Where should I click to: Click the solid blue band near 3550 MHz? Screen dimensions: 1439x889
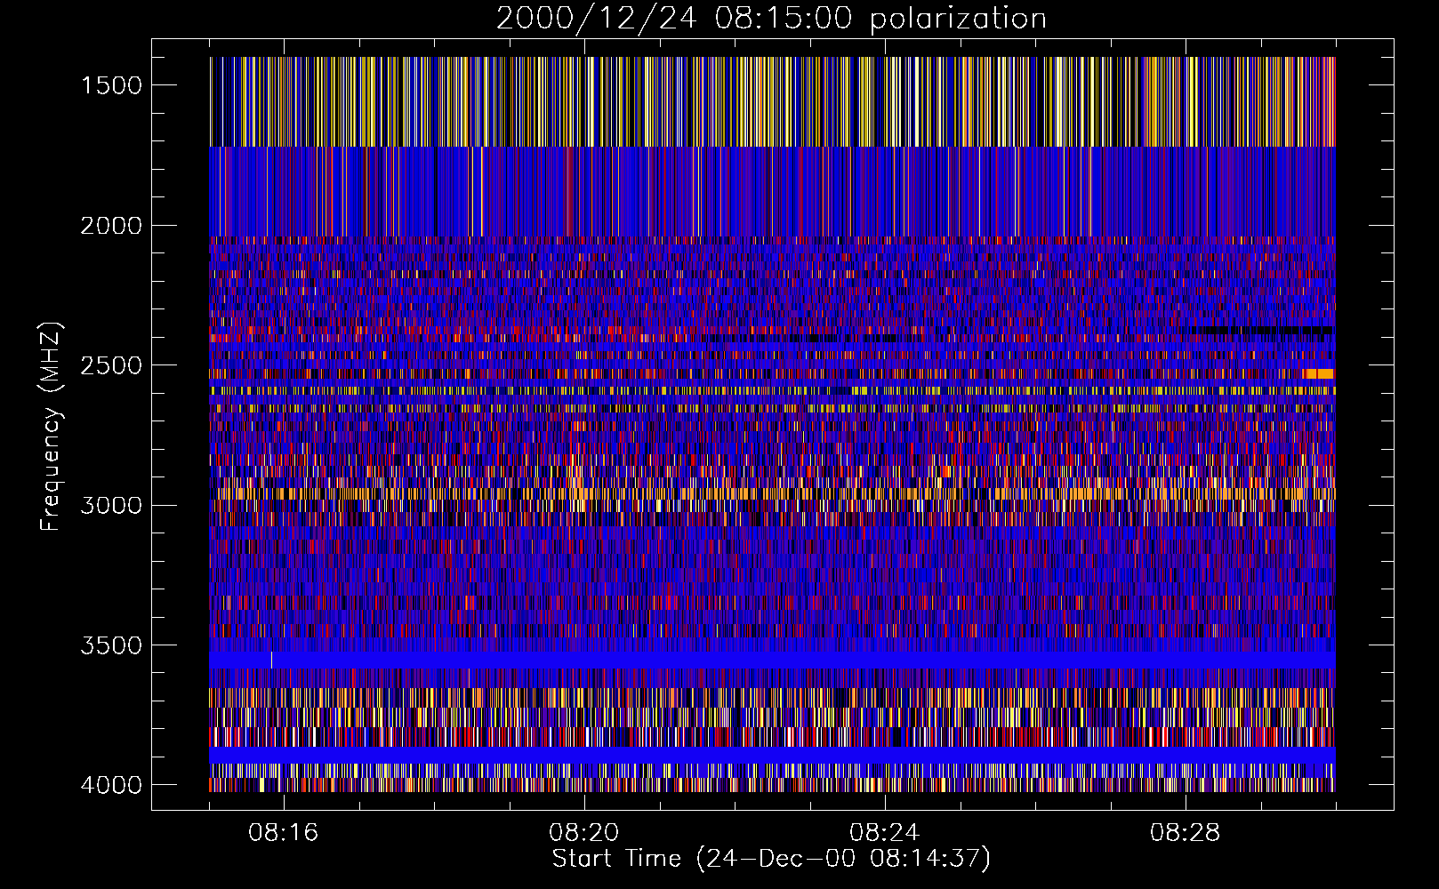[772, 661]
